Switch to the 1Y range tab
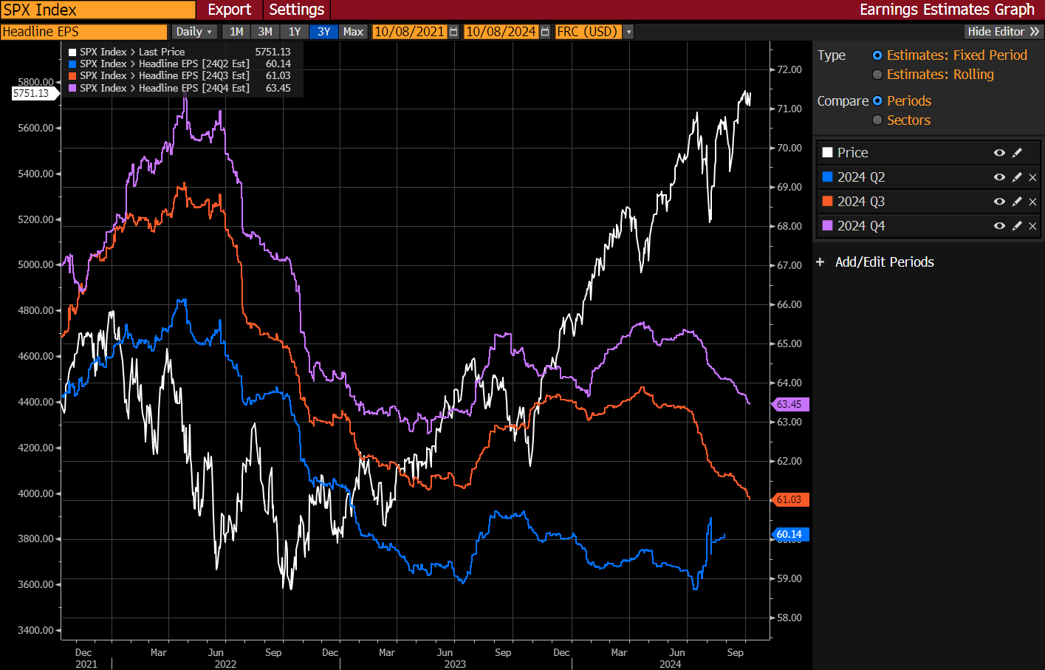 (x=294, y=32)
